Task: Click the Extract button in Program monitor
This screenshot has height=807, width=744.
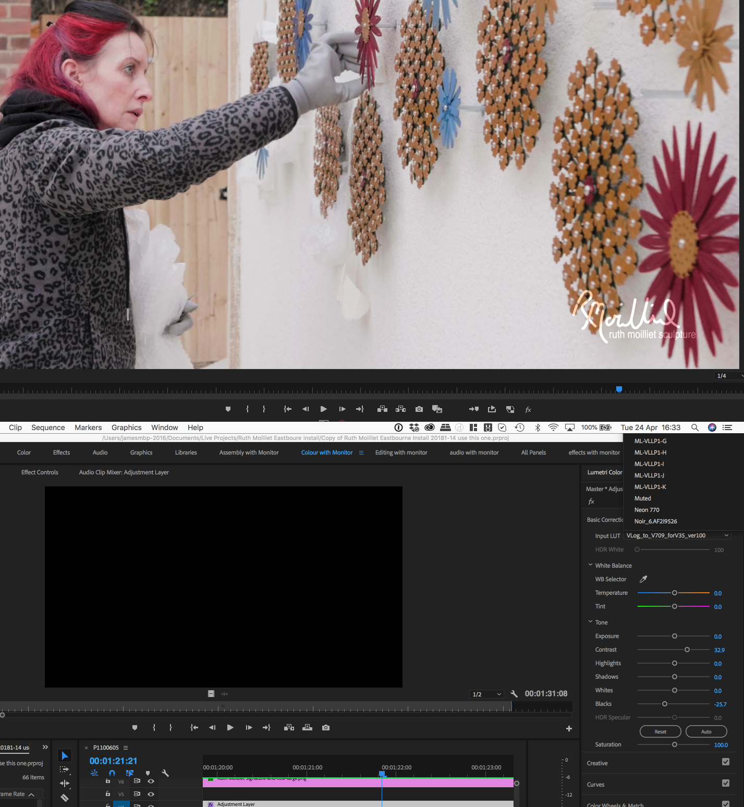Action: pos(400,409)
